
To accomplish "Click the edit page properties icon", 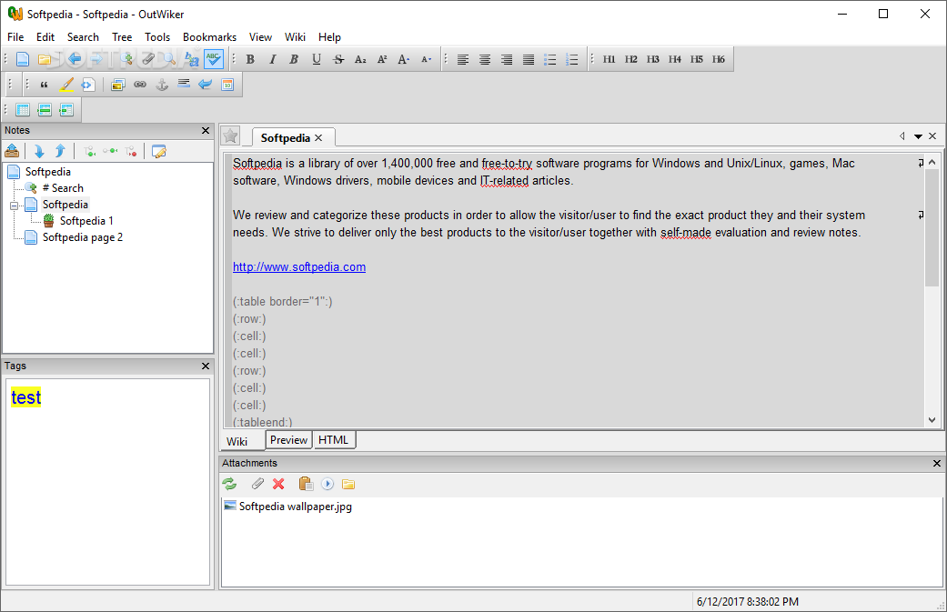I will pyautogui.click(x=159, y=151).
